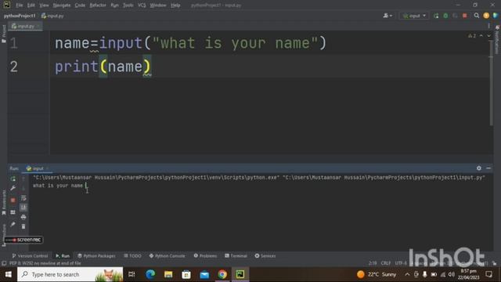Clear all console output with trash icon
Image resolution: width=501 pixels, height=282 pixels.
(x=23, y=226)
